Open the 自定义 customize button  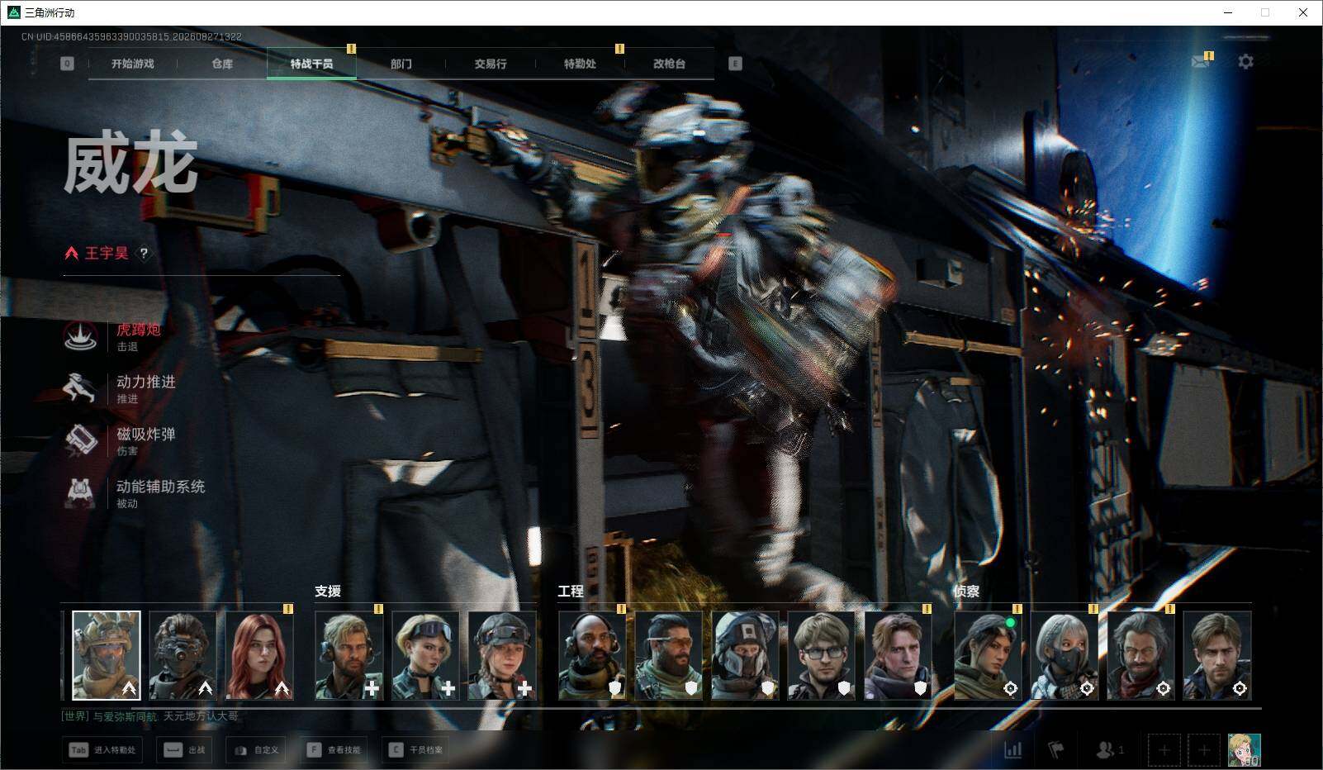pyautogui.click(x=256, y=749)
